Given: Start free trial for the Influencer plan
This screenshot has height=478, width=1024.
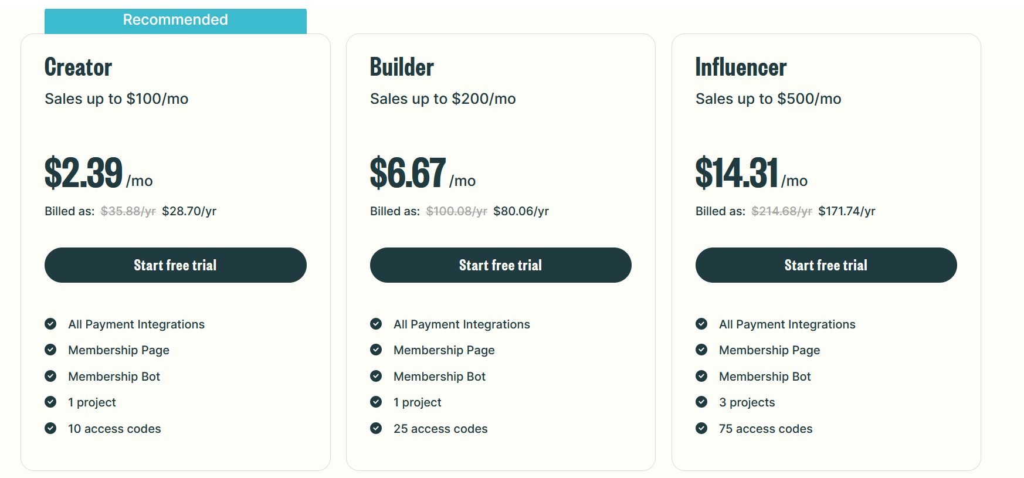Looking at the screenshot, I should [x=826, y=265].
